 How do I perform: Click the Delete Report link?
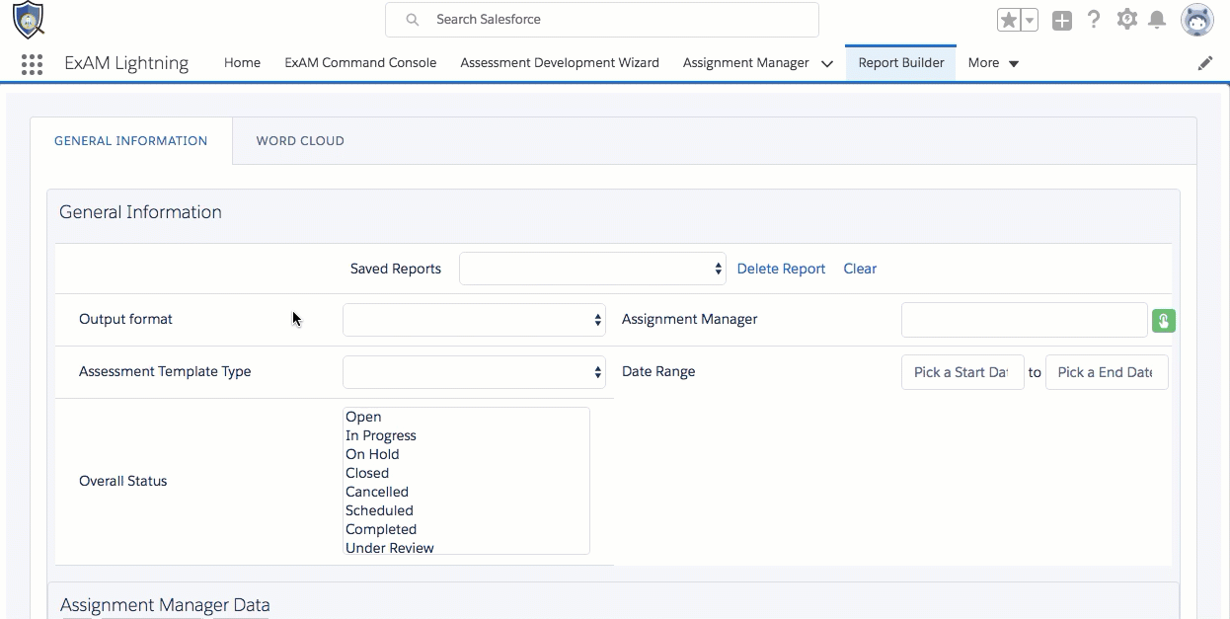pos(781,269)
